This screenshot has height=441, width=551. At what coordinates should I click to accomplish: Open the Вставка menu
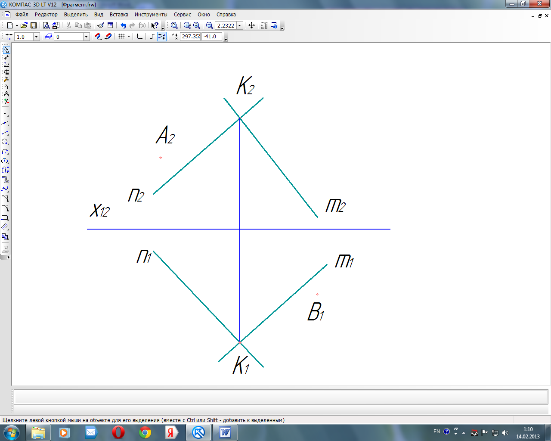pyautogui.click(x=119, y=15)
